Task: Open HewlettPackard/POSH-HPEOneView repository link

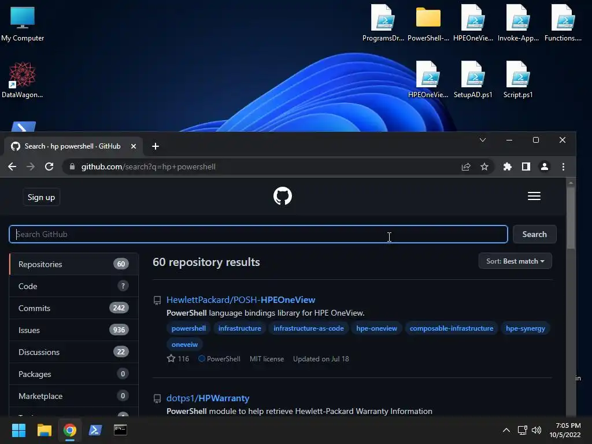Action: tap(241, 300)
